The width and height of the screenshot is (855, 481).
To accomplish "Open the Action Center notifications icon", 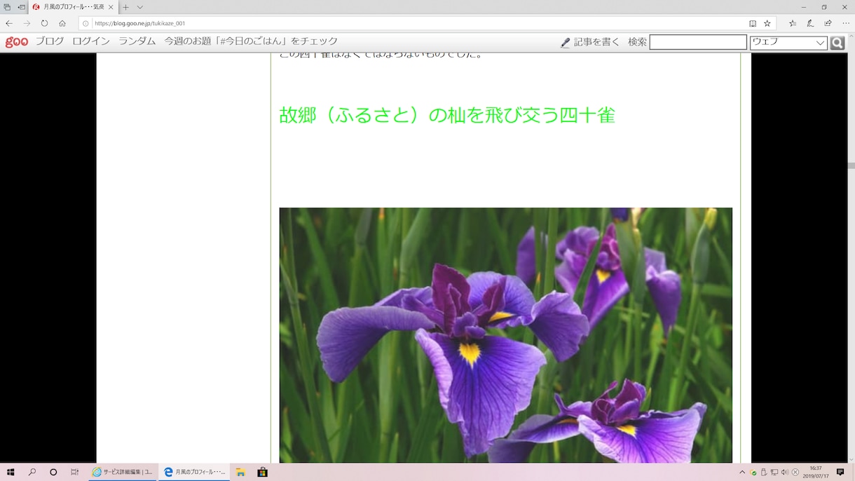I will tap(840, 472).
